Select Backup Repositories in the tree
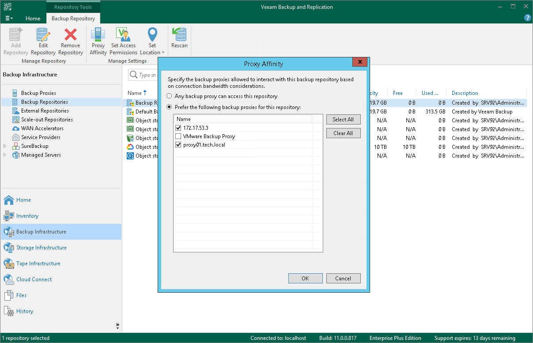Screen dimensions: 533x343 click(44, 102)
